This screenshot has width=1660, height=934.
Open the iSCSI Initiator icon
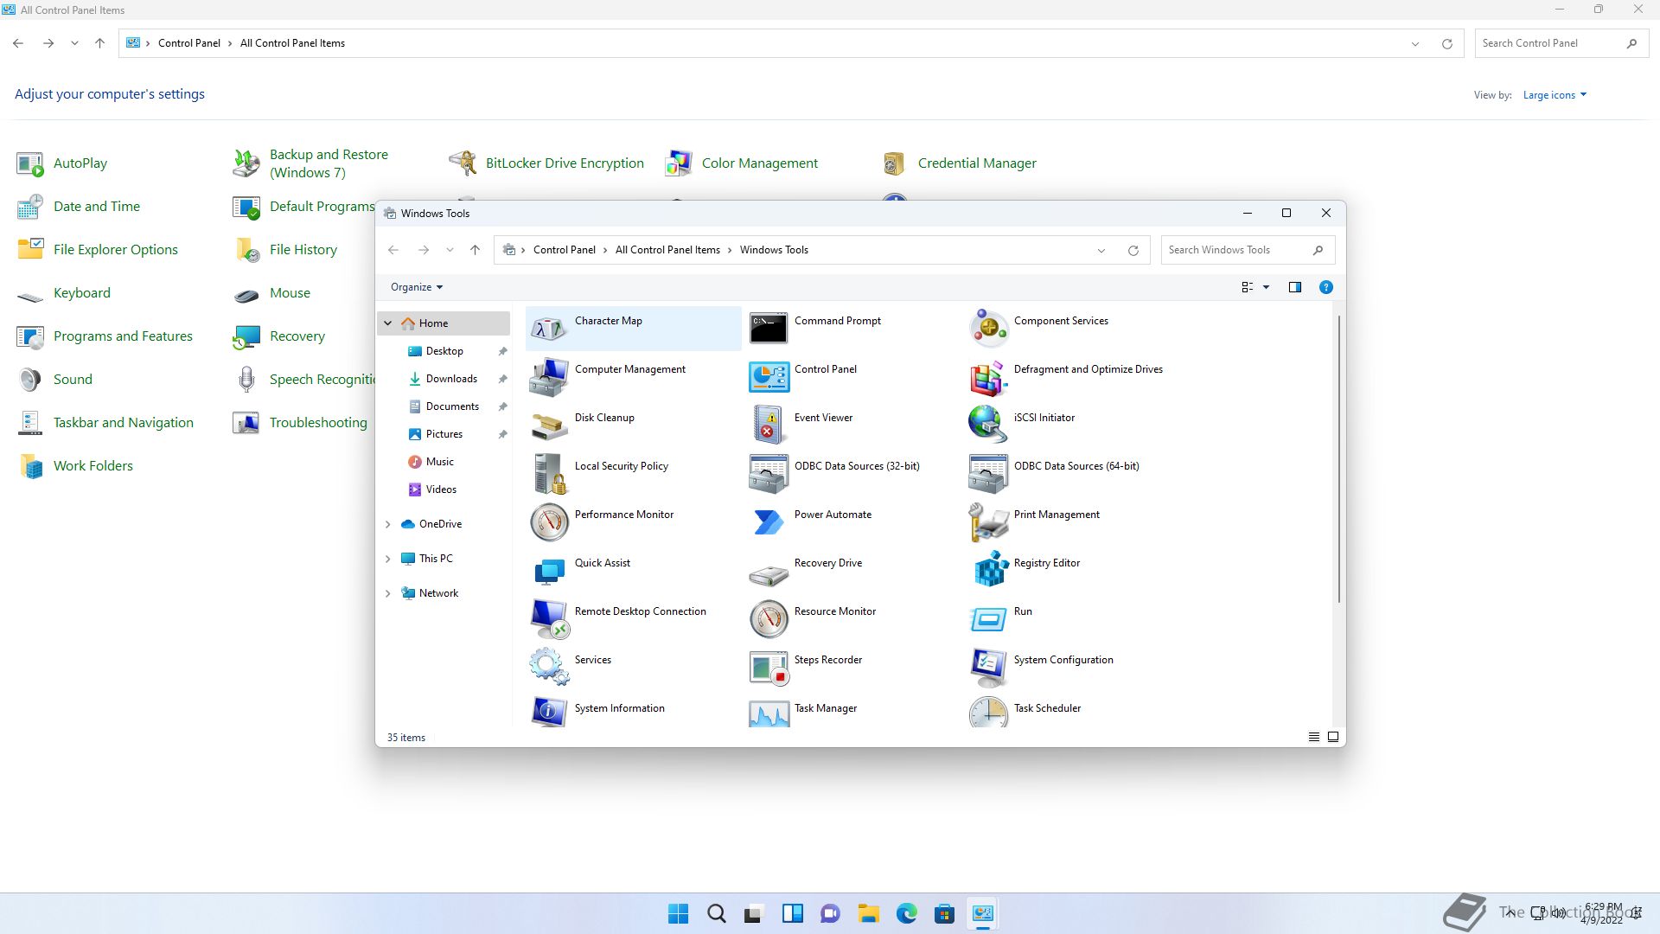[x=988, y=425]
